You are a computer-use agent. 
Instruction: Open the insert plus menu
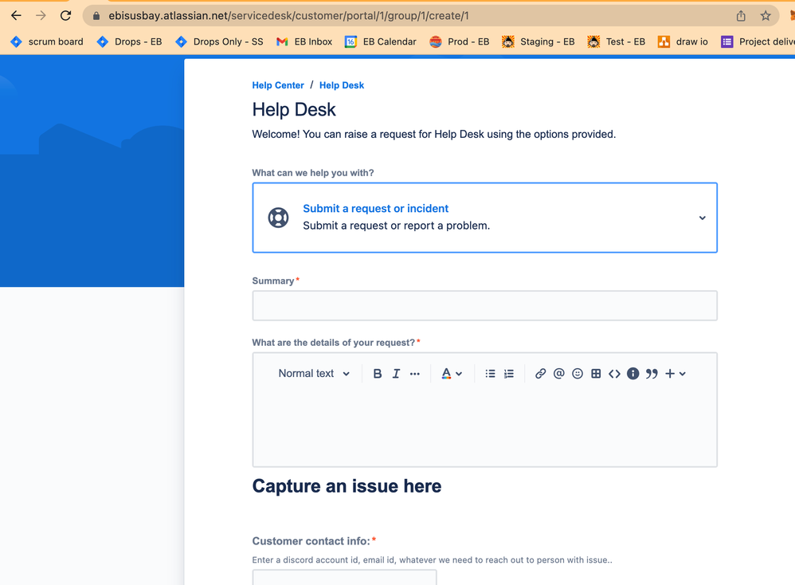pos(676,374)
